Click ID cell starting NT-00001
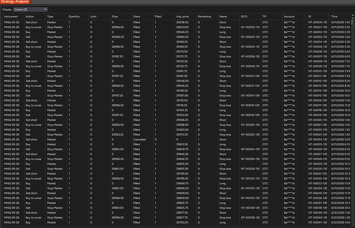The height and width of the screenshot is (228, 355). point(317,27)
